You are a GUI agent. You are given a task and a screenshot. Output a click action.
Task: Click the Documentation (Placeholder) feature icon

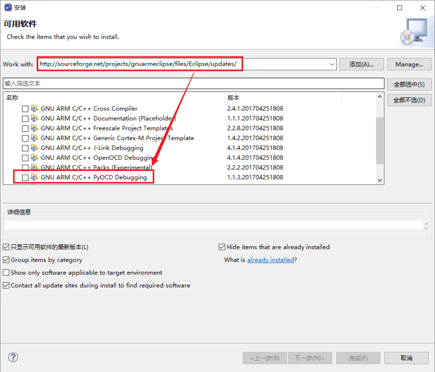tap(34, 118)
